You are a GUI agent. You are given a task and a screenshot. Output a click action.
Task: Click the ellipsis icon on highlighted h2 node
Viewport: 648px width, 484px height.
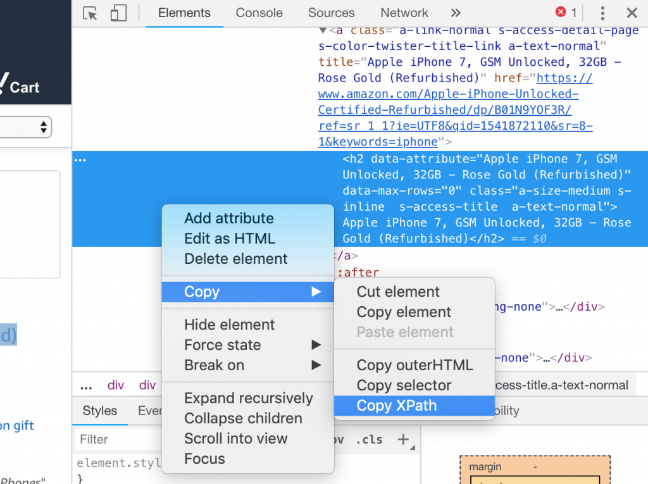pyautogui.click(x=80, y=160)
